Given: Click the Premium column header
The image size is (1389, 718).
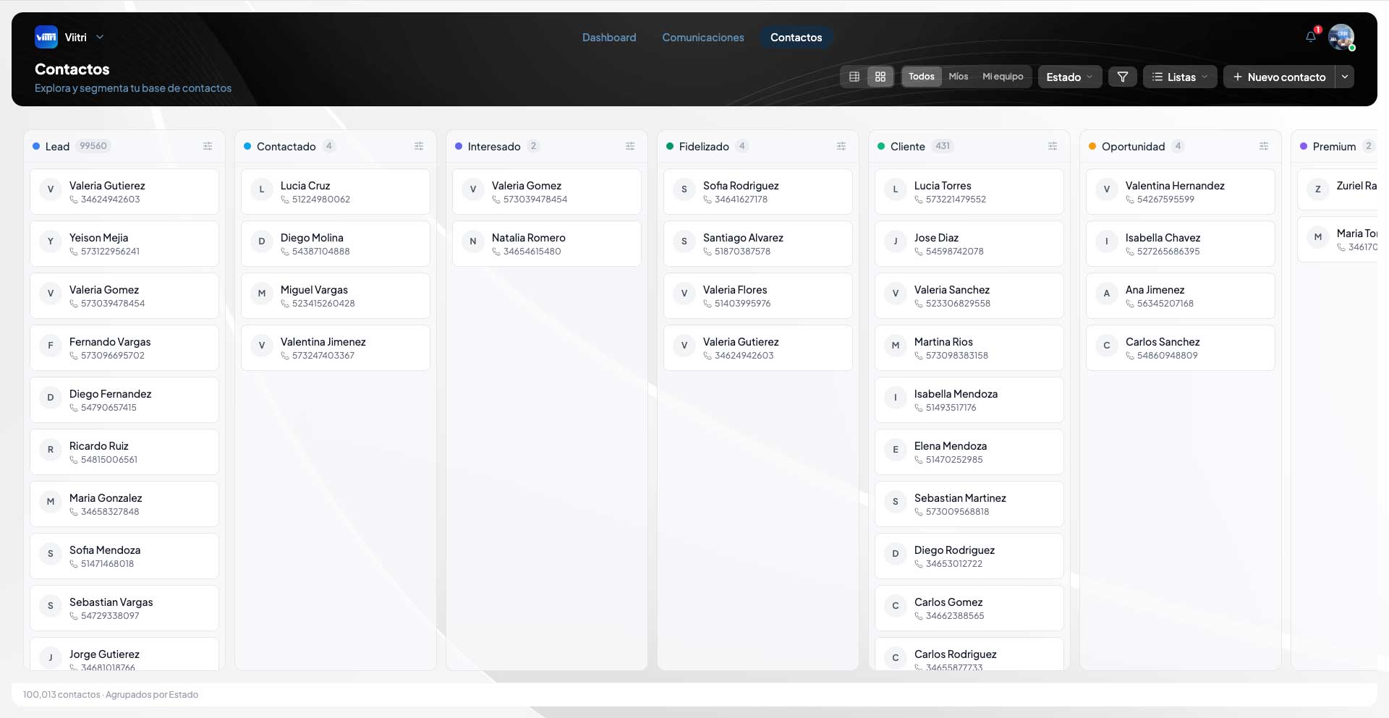Looking at the screenshot, I should [1335, 146].
